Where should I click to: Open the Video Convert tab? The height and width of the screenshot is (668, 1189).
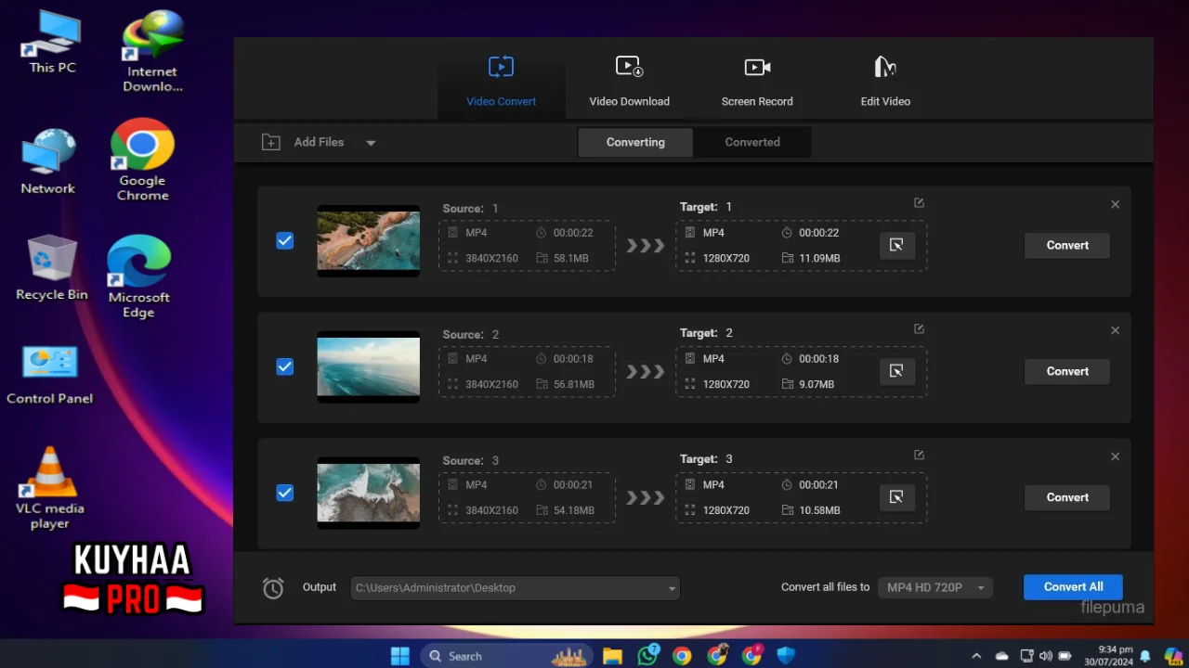501,81
